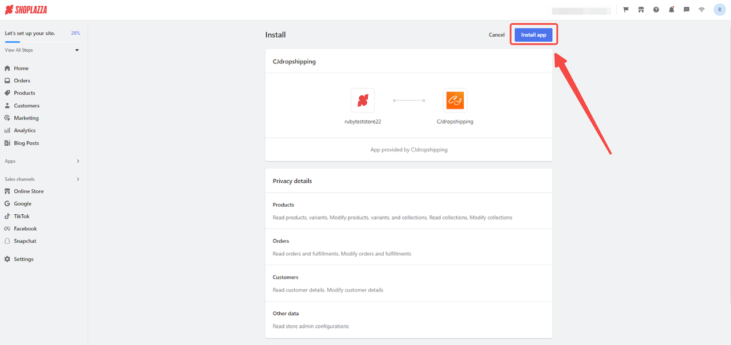Open the R user avatar menu
This screenshot has height=345, width=731.
coord(720,10)
